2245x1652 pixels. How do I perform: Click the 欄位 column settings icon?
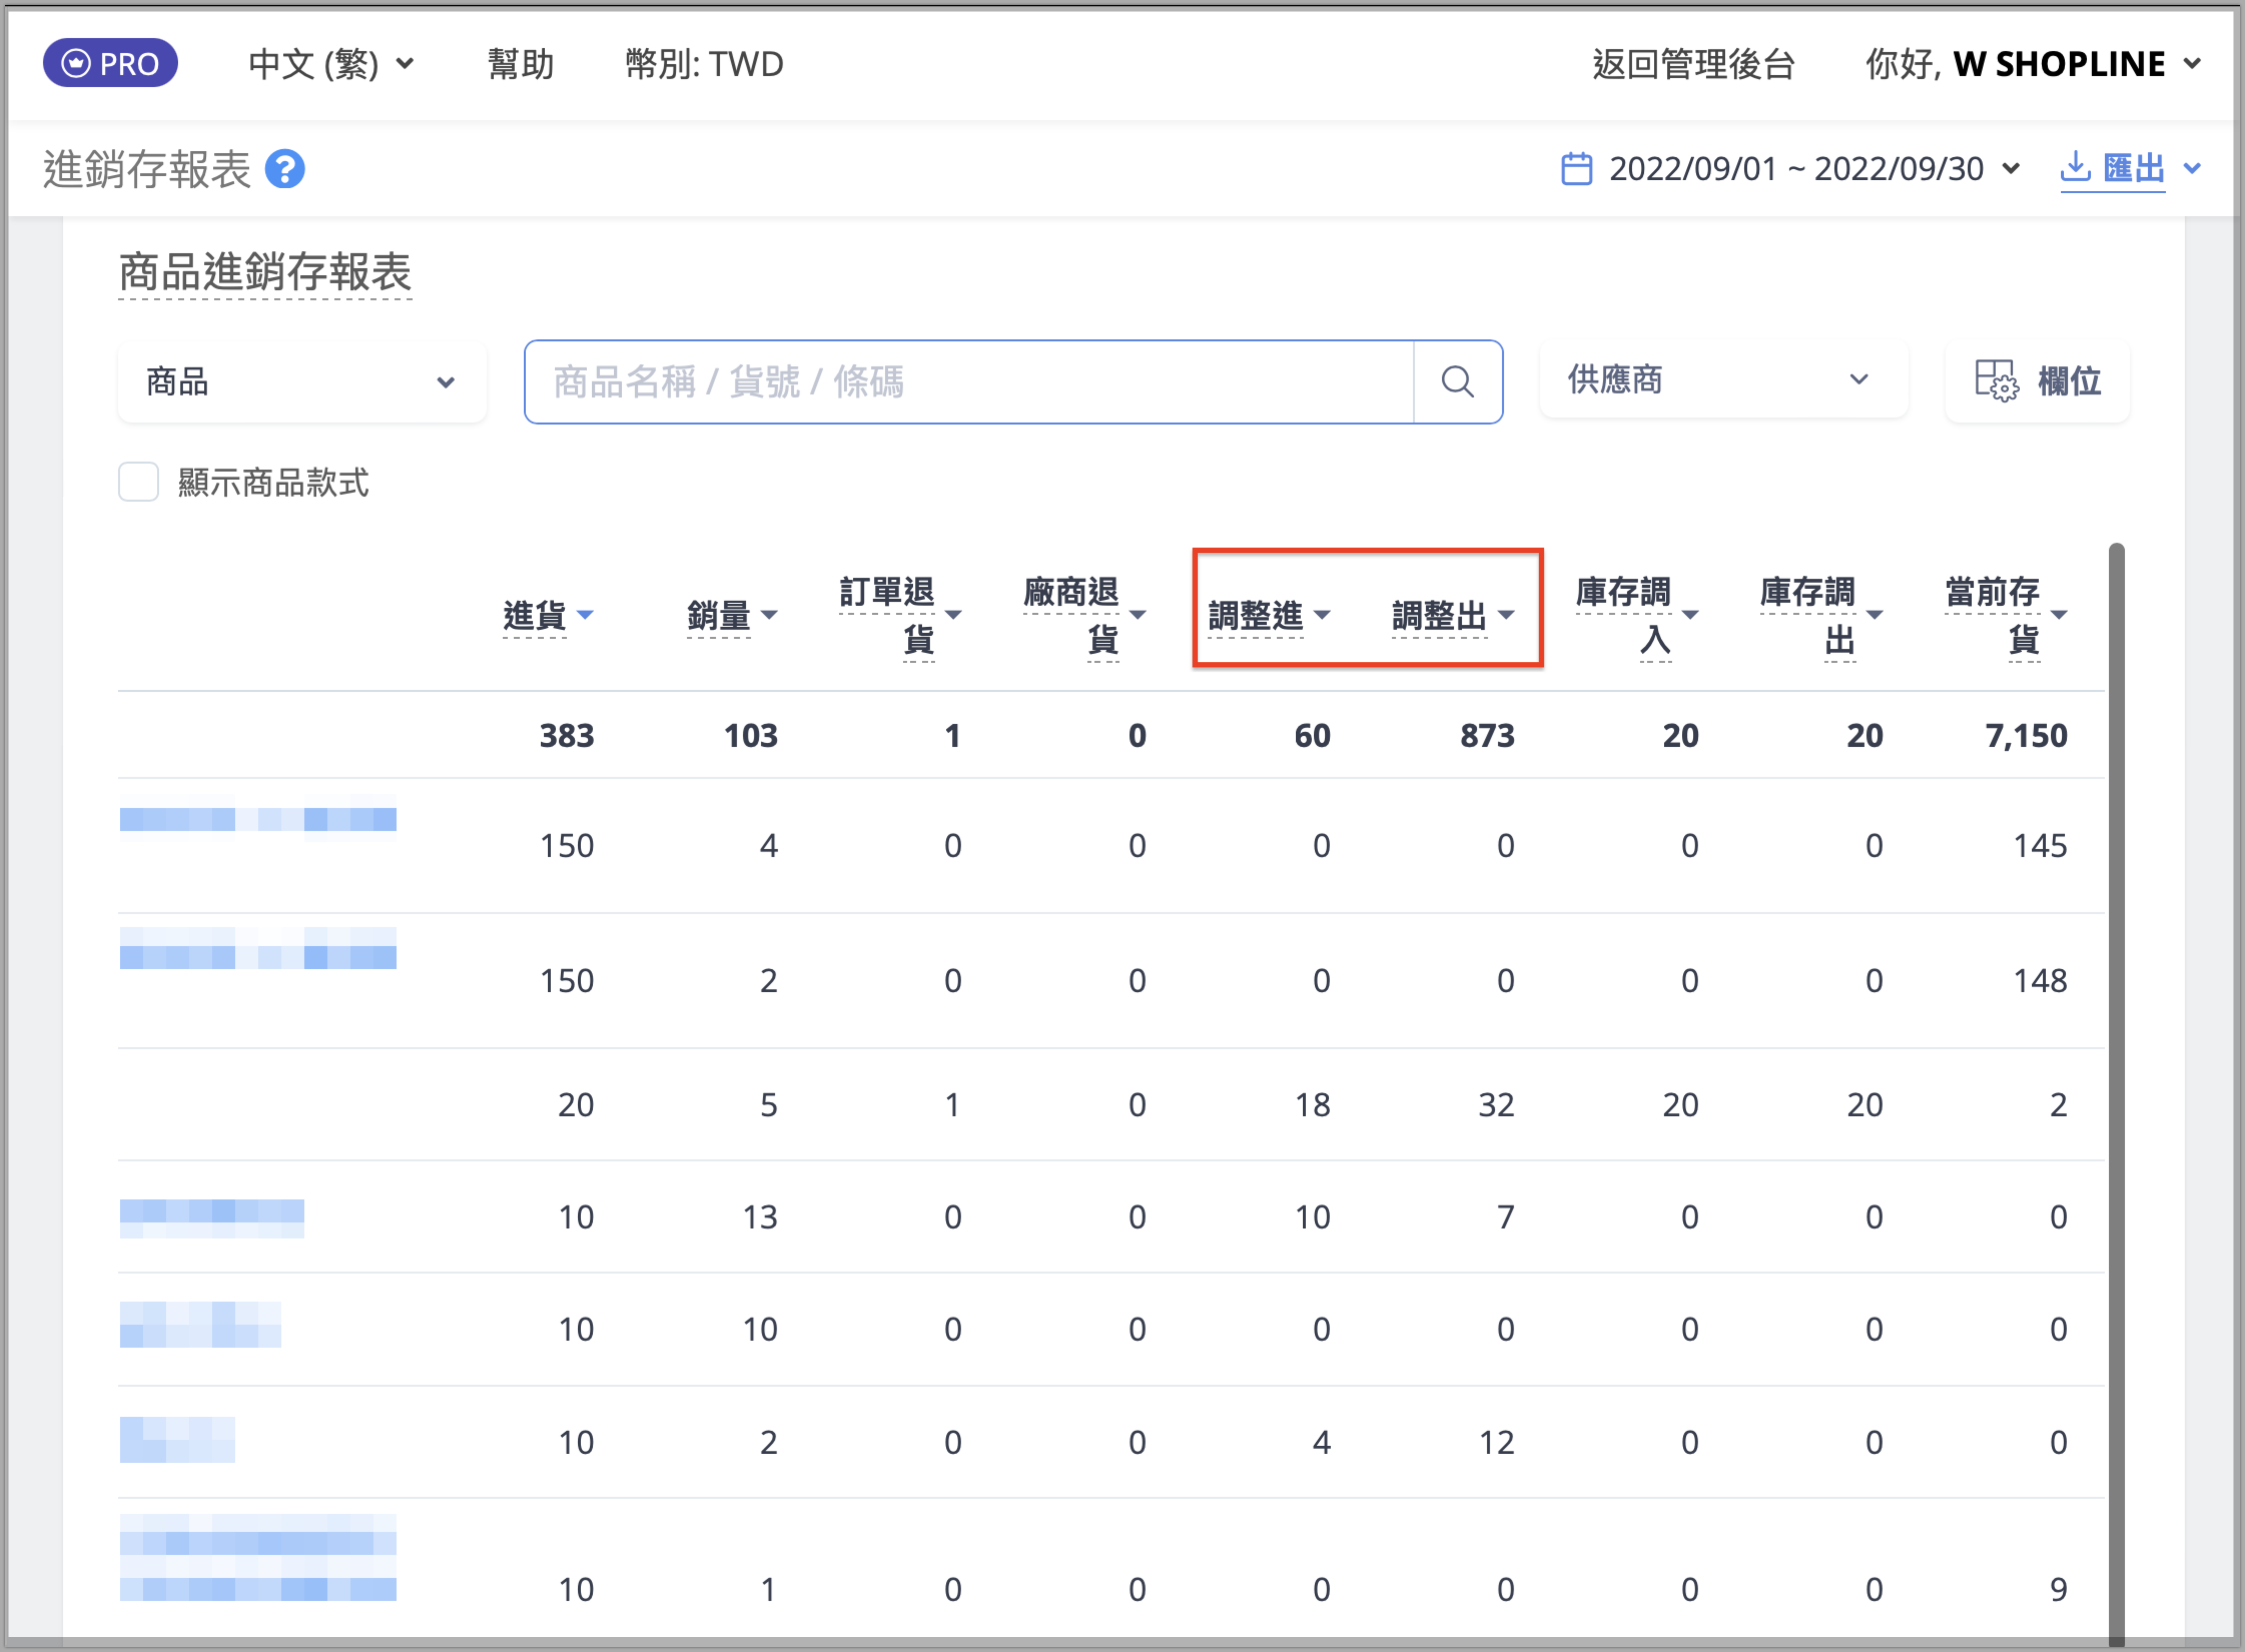click(x=1996, y=381)
